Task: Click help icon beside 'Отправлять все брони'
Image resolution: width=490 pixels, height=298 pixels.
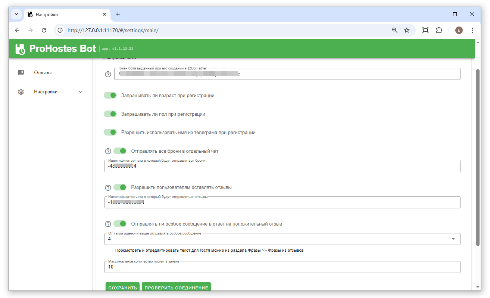Action: 108,151
